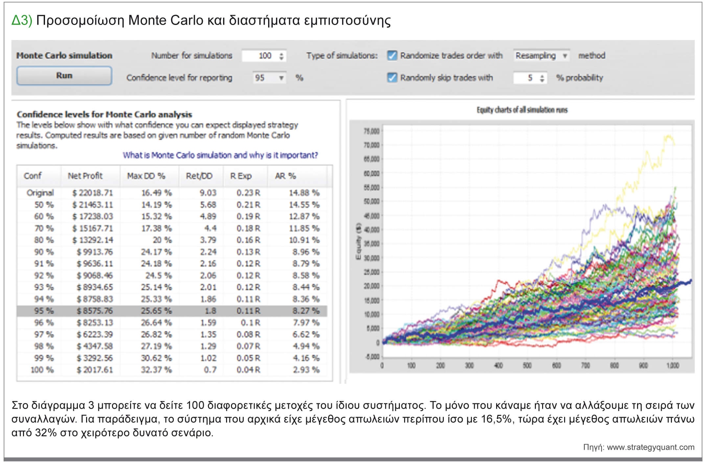Click the AR % column header
This screenshot has height=469, width=711.
pyautogui.click(x=285, y=176)
